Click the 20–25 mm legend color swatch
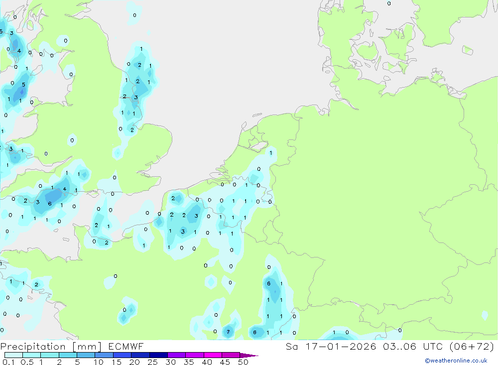 [x=140, y=355]
